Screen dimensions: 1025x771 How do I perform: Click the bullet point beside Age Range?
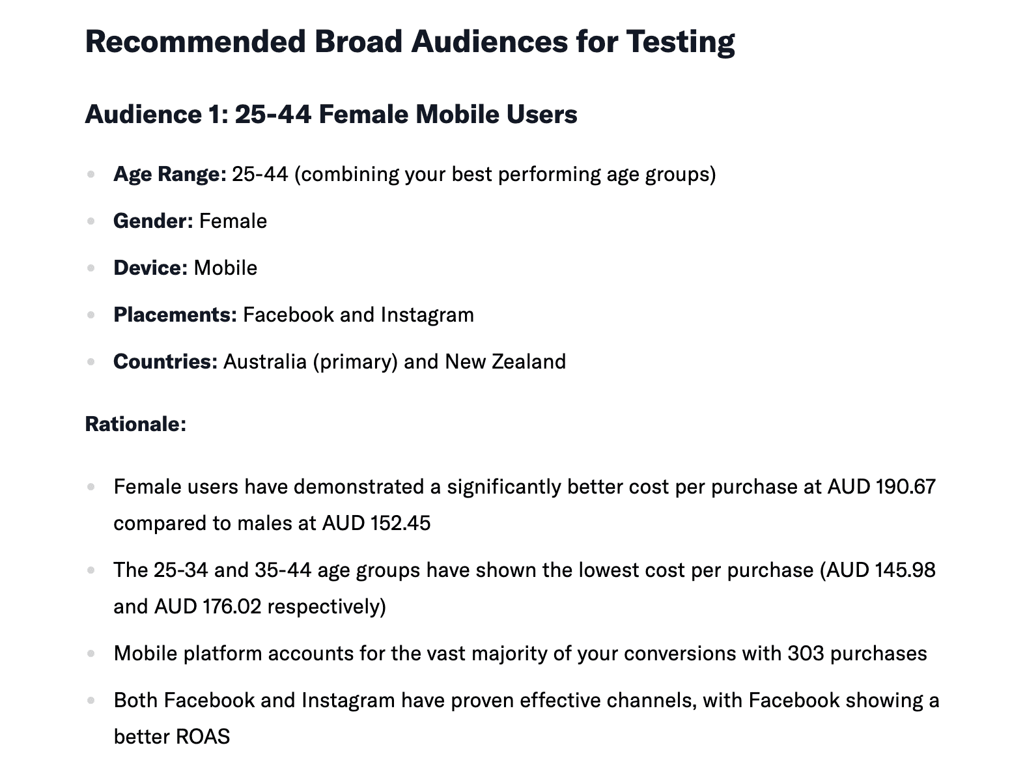[x=91, y=175]
